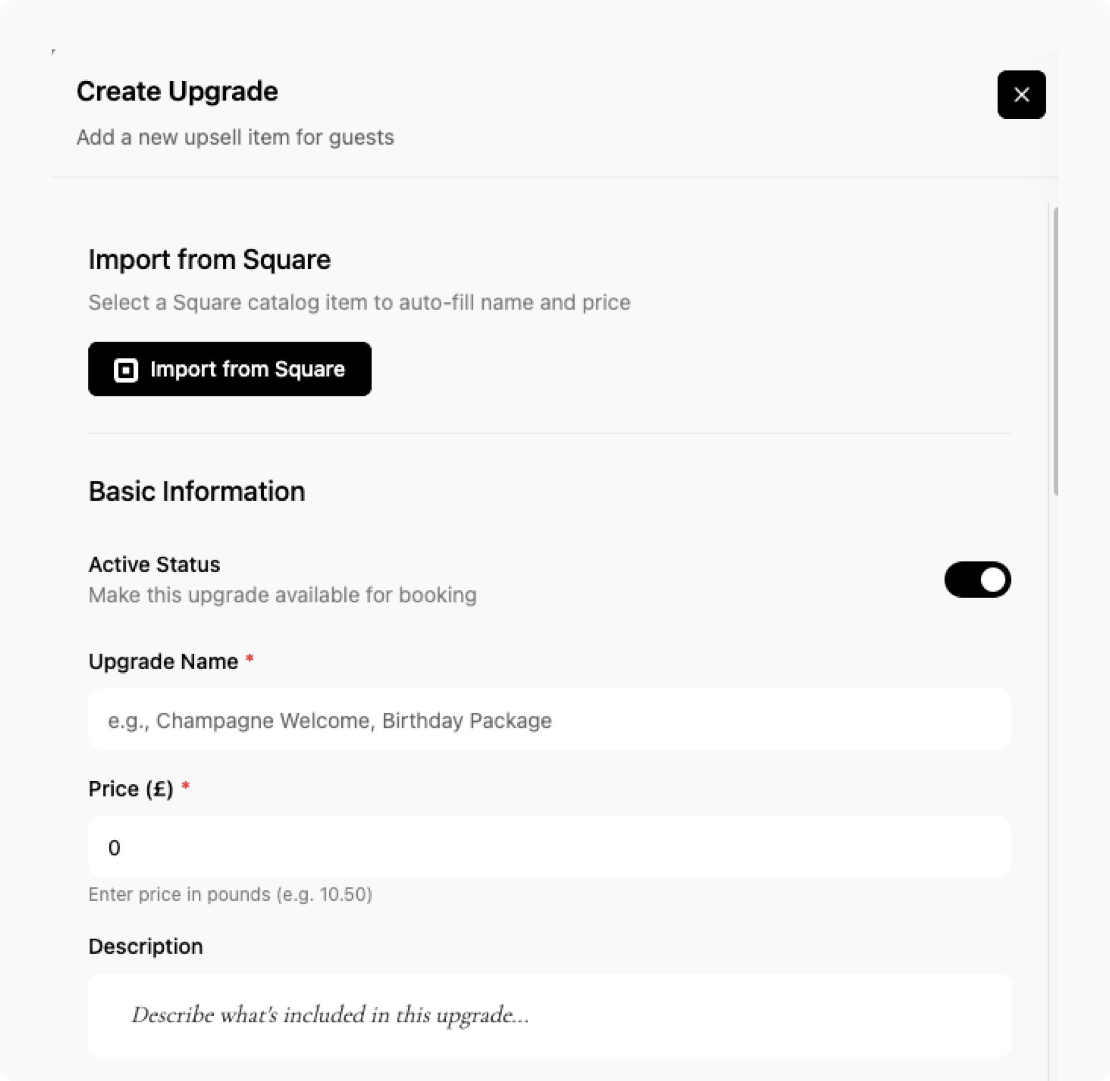
Task: Click the Active Status label text
Action: coord(154,564)
